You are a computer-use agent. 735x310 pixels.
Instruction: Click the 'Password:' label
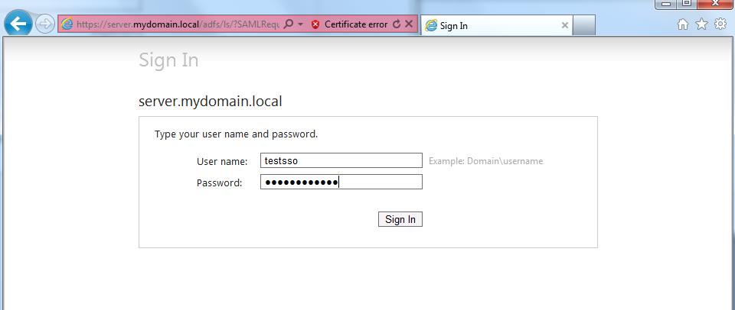click(220, 183)
